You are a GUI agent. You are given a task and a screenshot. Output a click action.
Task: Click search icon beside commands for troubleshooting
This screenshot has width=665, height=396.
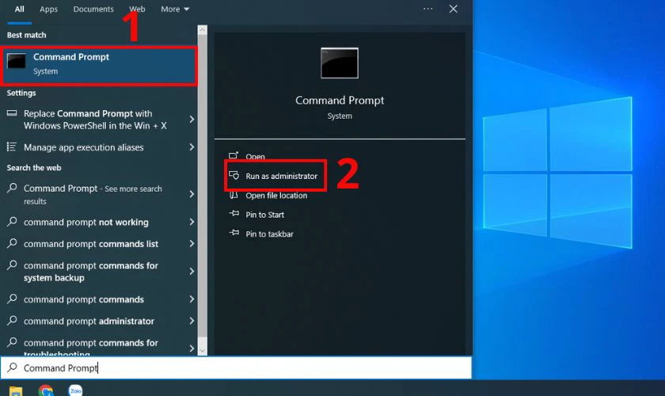pos(12,342)
